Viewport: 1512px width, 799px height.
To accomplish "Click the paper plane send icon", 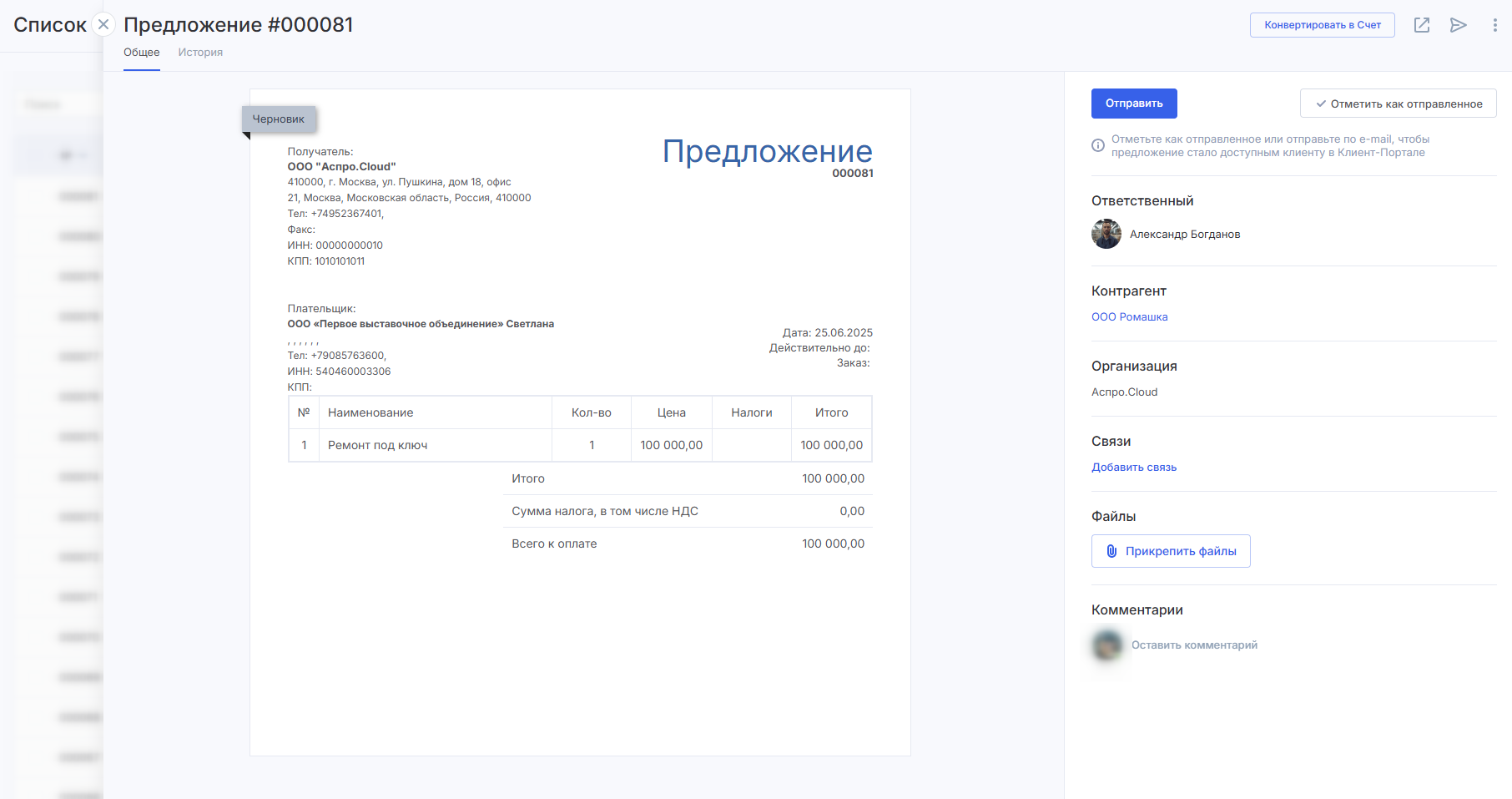I will 1458,25.
